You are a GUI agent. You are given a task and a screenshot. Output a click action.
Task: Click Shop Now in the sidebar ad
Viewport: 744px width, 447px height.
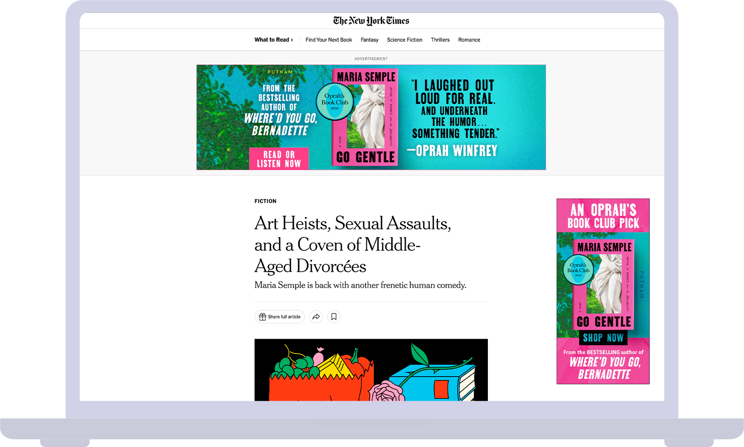pos(603,338)
